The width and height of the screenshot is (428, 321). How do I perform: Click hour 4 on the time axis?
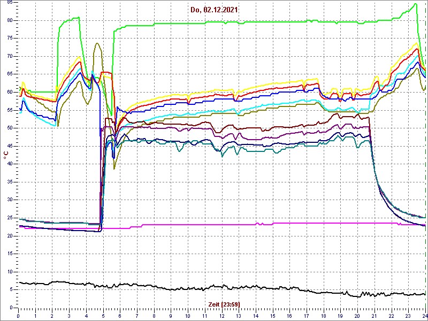pos(86,316)
